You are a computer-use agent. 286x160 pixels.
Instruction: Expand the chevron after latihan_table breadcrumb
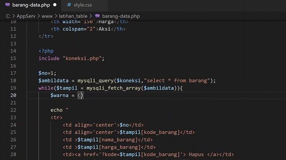point(91,16)
